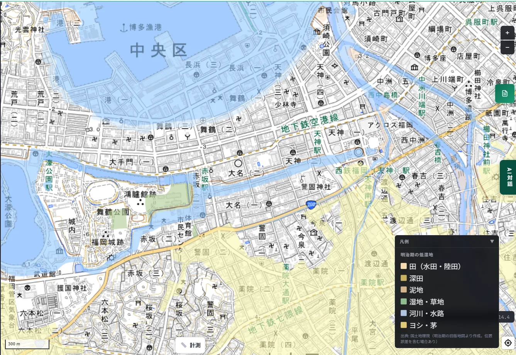The image size is (516, 355).
Task: Click the 地下鉄空港線 subway line label
Action: pos(310,124)
